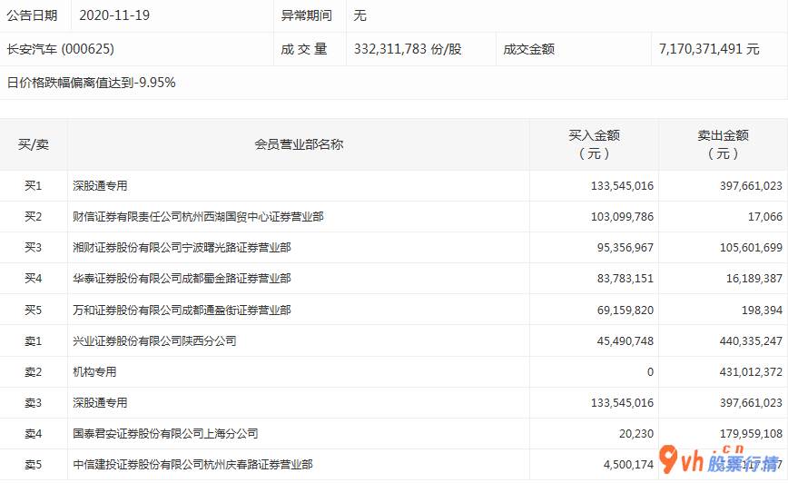Click 国泰君安证券股份有限公司上海分公司
Viewport: 788px width, 483px height.
point(165,434)
